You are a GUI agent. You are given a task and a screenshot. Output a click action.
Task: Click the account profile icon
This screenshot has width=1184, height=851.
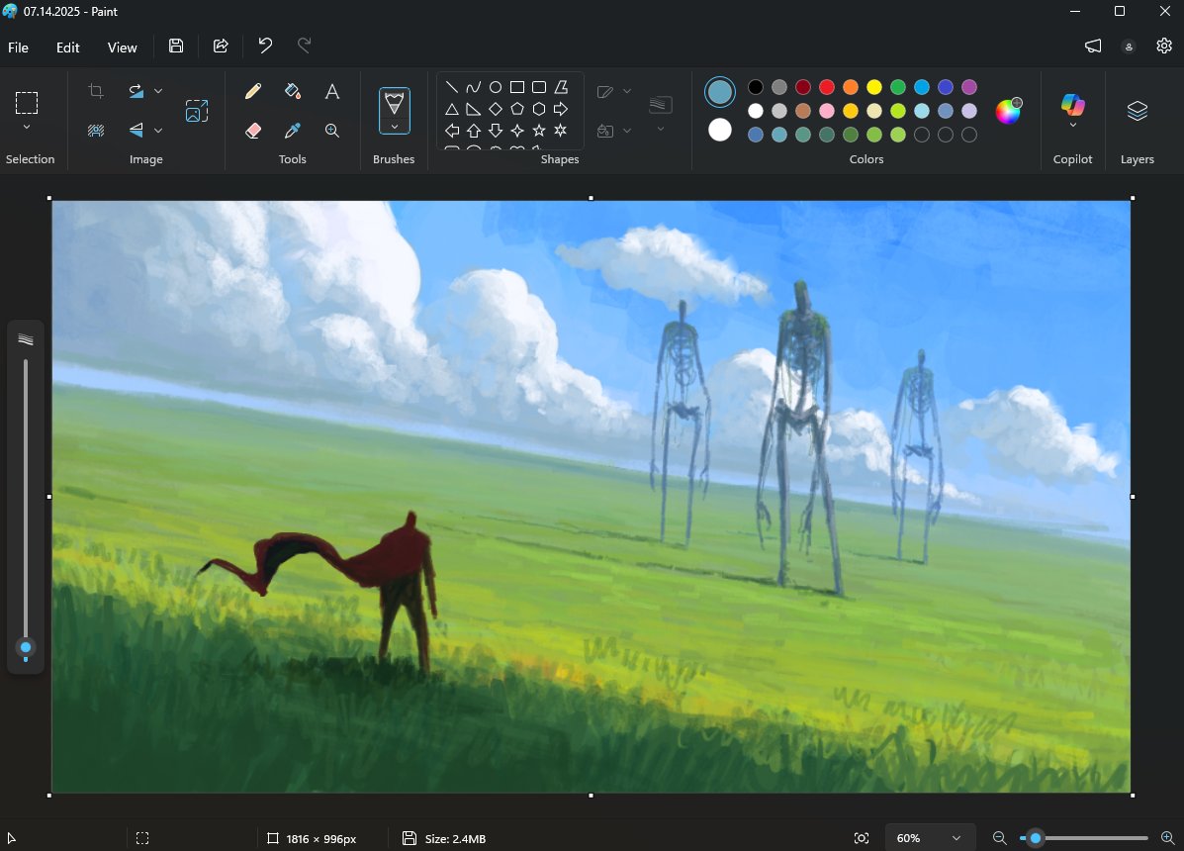click(x=1129, y=47)
